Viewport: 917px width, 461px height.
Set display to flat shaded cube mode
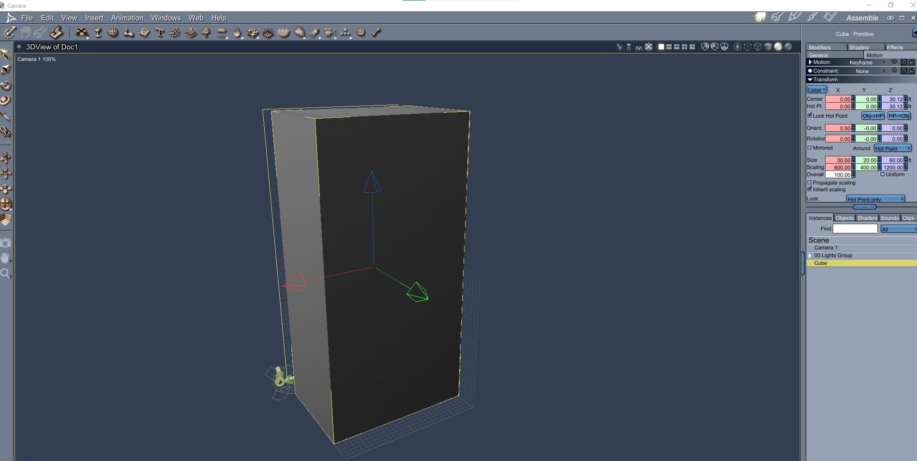768,47
